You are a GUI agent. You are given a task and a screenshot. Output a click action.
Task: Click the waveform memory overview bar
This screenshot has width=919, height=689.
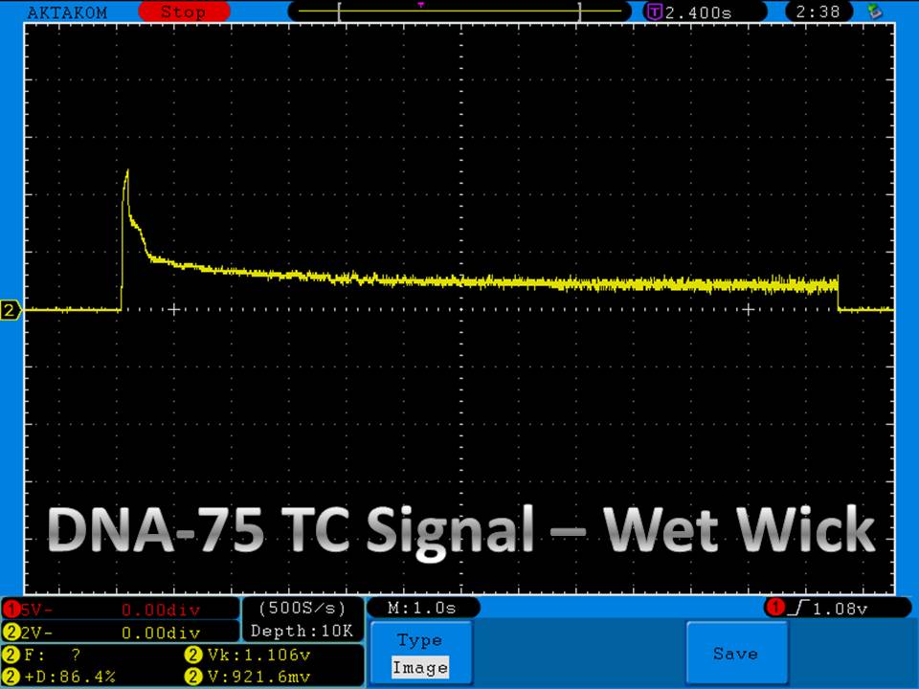click(459, 12)
